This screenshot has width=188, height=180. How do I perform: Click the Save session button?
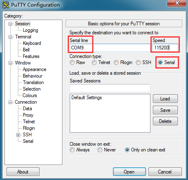coord(165,110)
